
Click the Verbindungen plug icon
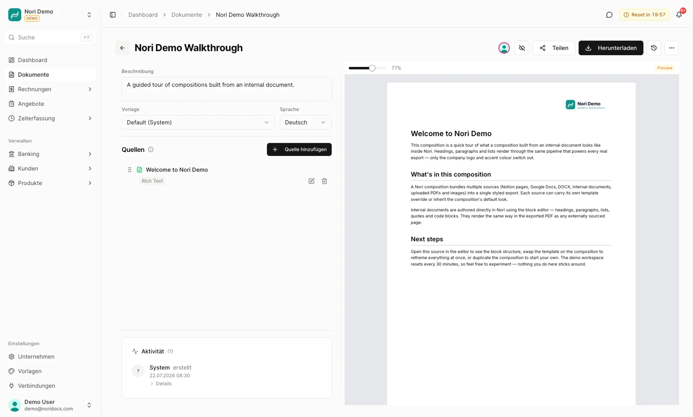point(12,386)
